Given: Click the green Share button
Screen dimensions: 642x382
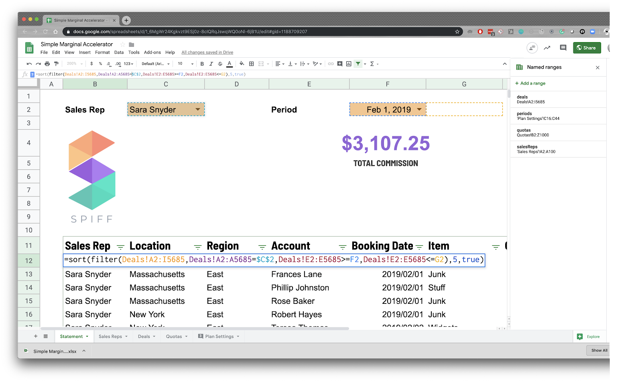Looking at the screenshot, I should click(x=587, y=48).
